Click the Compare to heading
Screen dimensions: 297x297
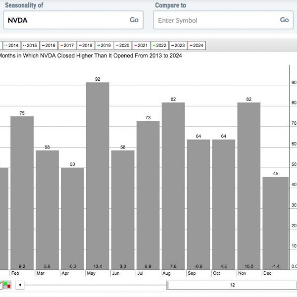tap(170, 5)
